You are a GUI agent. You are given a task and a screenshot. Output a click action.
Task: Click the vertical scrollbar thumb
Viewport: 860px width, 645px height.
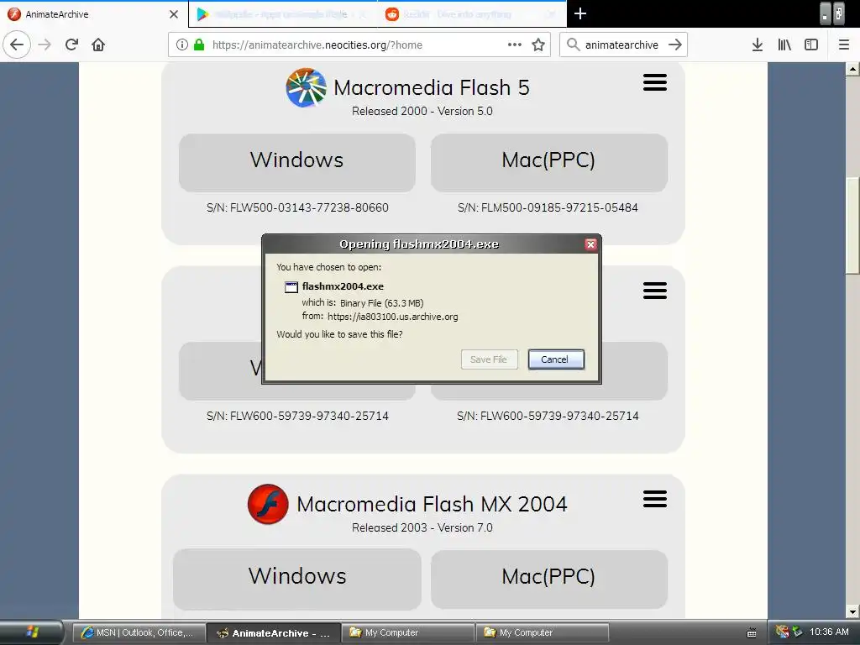coord(852,225)
